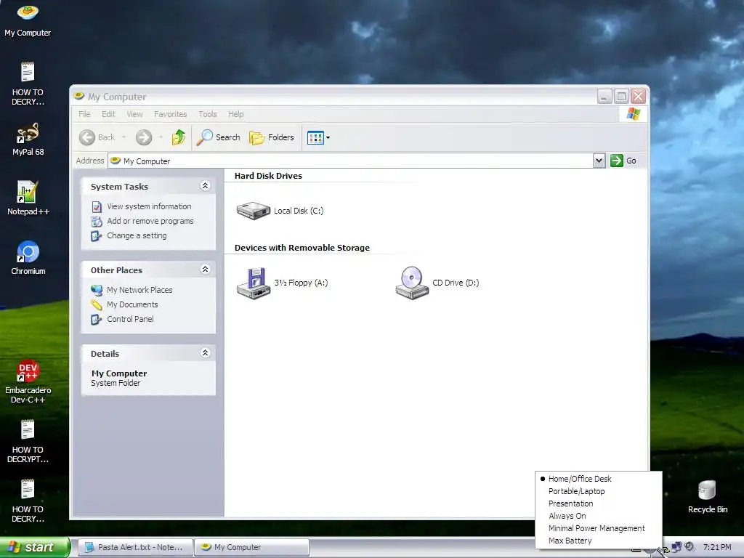Open the Help menu
744x558 pixels.
(236, 114)
